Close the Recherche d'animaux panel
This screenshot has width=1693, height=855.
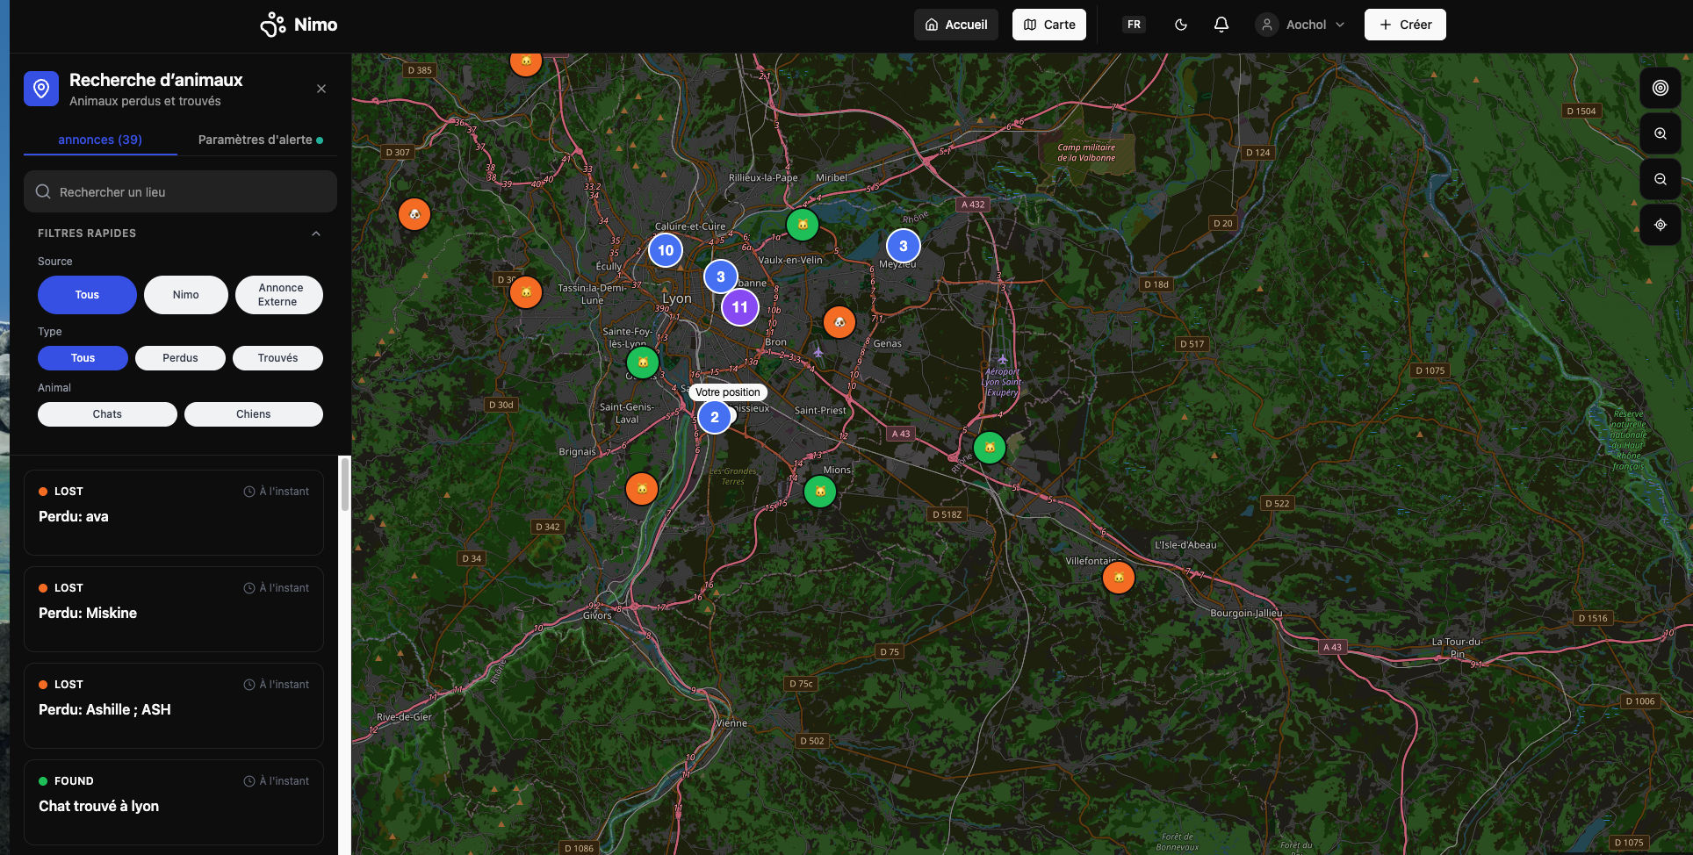[321, 89]
